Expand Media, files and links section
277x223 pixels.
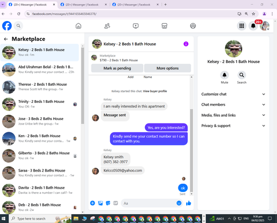pyautogui.click(x=233, y=115)
